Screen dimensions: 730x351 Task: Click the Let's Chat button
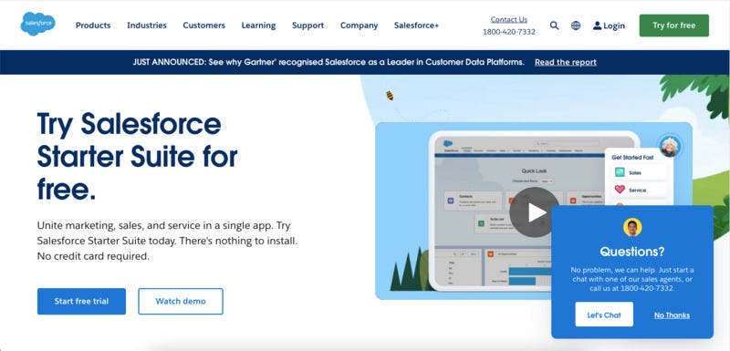(x=604, y=315)
